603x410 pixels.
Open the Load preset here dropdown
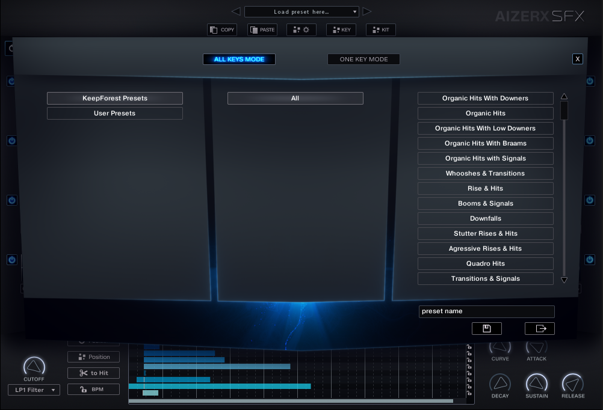tap(301, 12)
